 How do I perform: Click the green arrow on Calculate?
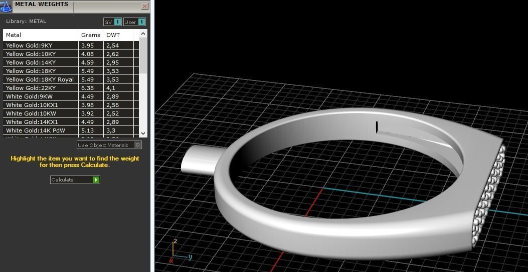[x=96, y=179]
